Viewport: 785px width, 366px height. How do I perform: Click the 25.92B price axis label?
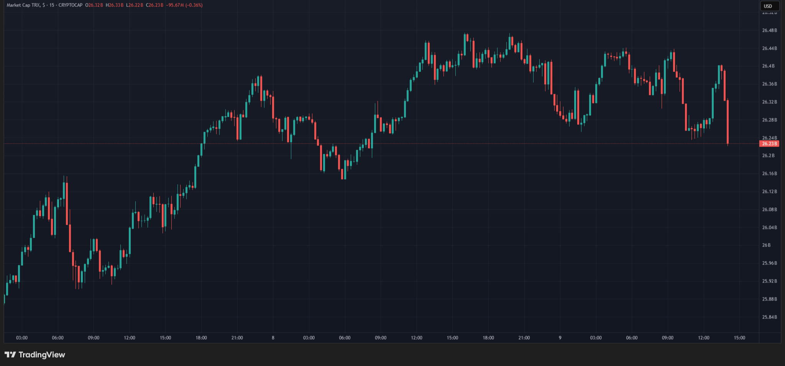point(769,281)
